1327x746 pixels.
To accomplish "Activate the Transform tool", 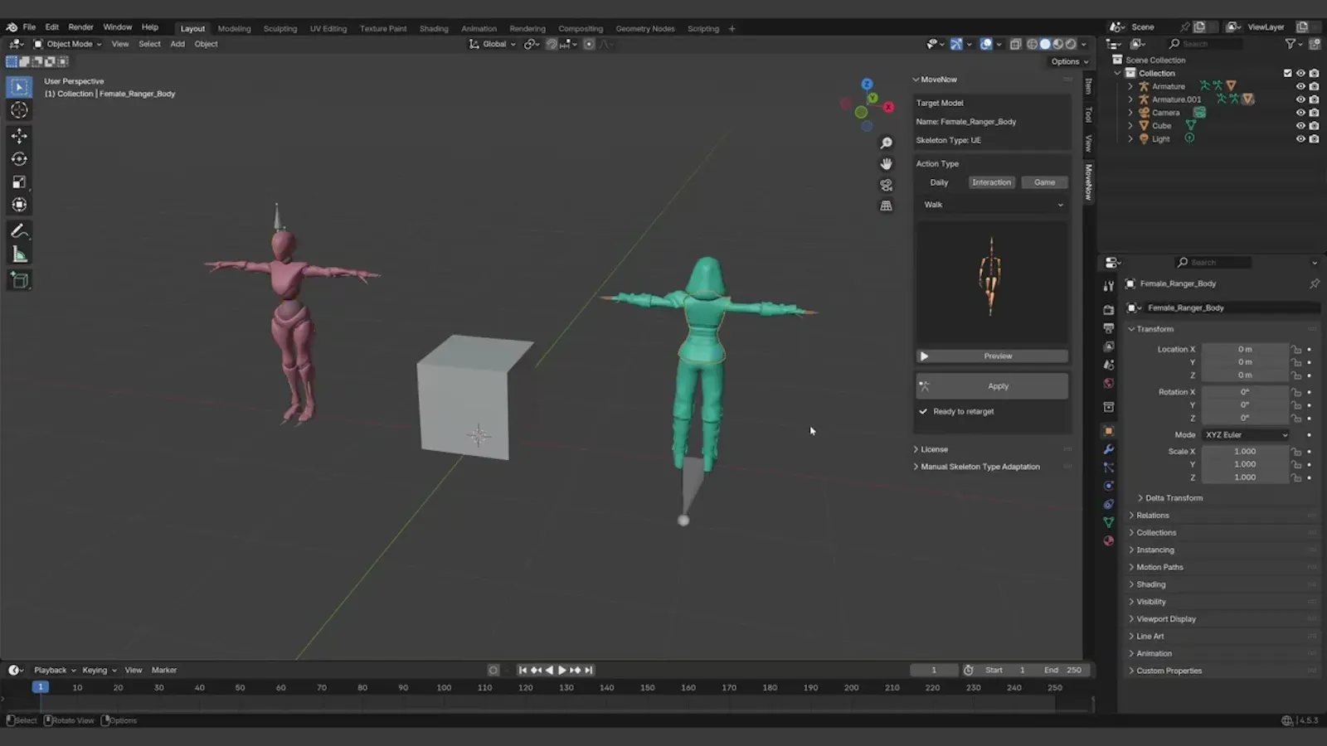I will [x=19, y=205].
